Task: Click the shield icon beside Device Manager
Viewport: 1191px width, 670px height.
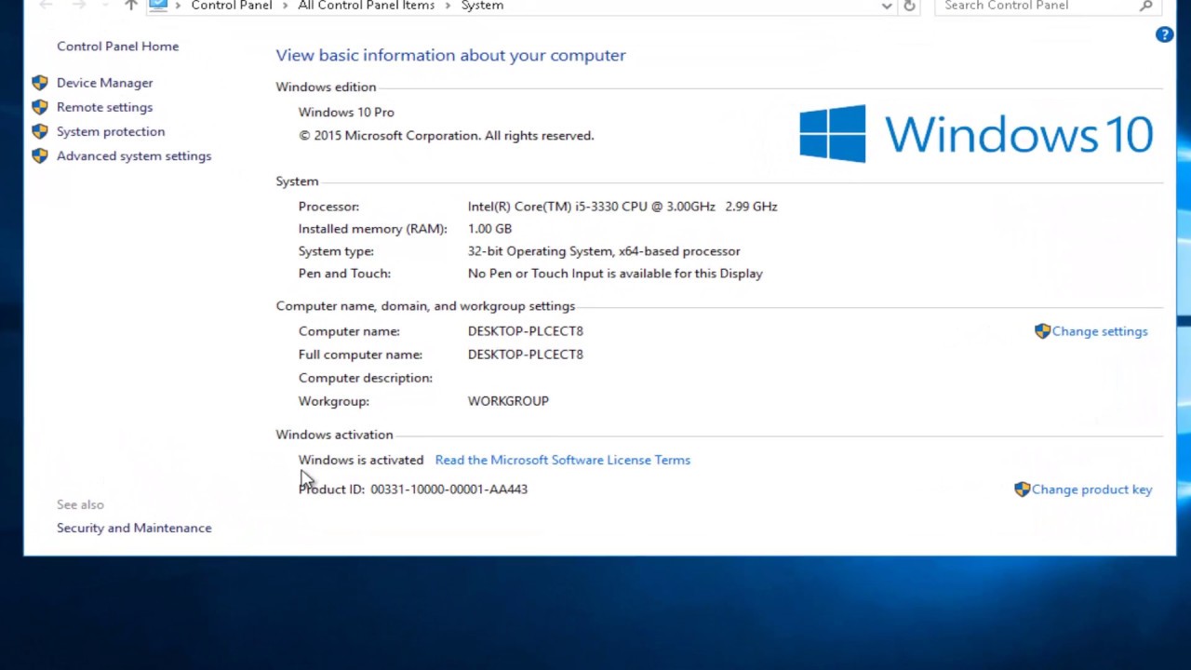Action: pos(40,83)
